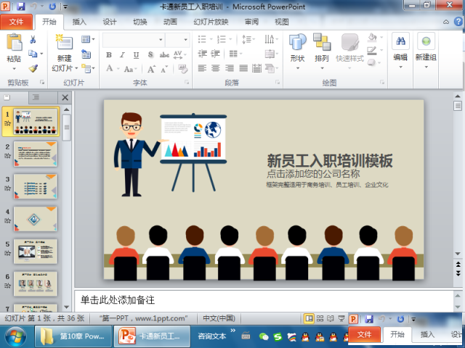Open the Slide Show (幻灯片放映) tab
465x348 pixels.
click(x=210, y=22)
